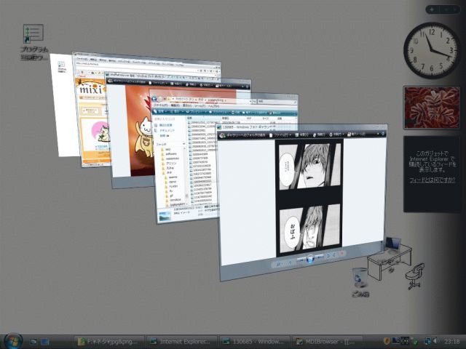Click the red leaves slideshow gadget picture
This screenshot has height=349, width=466.
click(x=432, y=108)
